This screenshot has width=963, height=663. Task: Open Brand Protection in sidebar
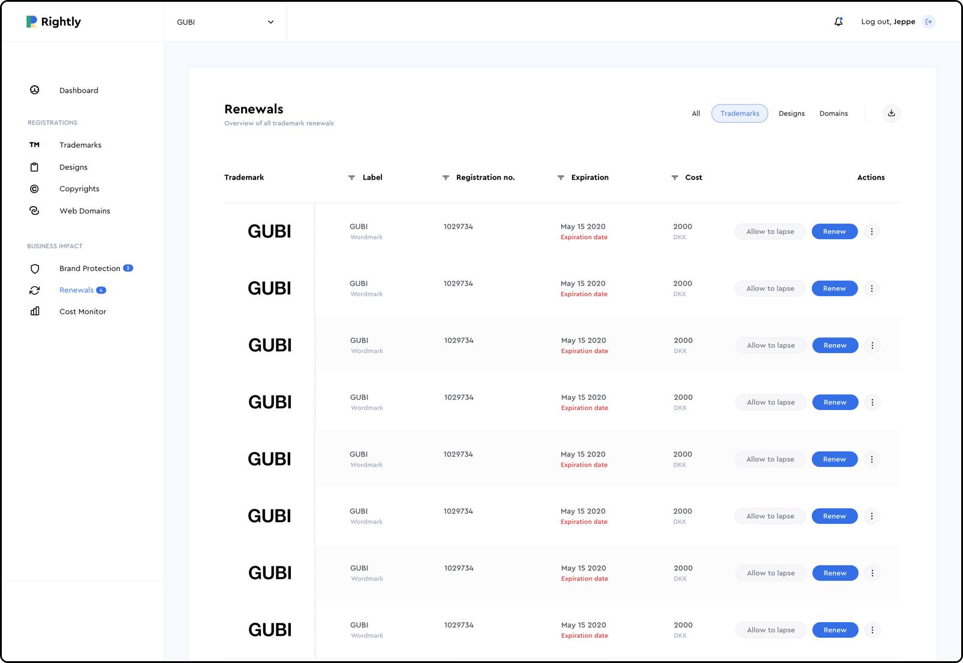(90, 269)
